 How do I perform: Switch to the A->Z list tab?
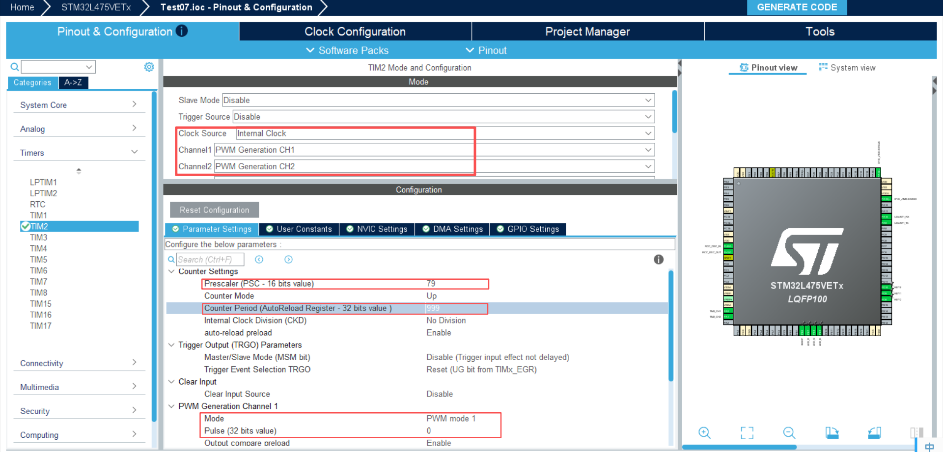(73, 82)
